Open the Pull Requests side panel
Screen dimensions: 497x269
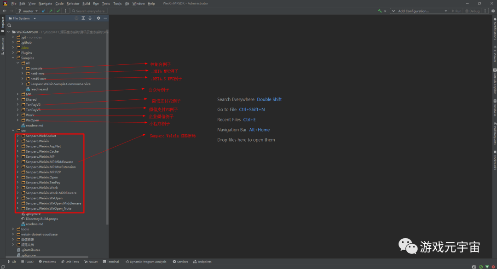[x=494, y=133]
